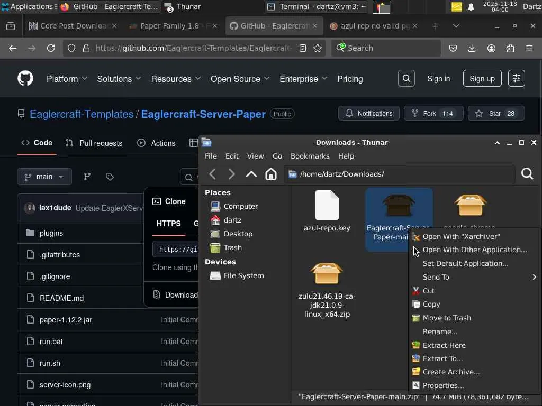This screenshot has width=542, height=406.
Task: Show tracking protection shield info
Action: 71,48
